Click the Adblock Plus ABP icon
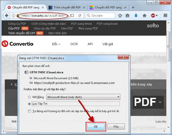This screenshot has width=172, height=135. 153,15
